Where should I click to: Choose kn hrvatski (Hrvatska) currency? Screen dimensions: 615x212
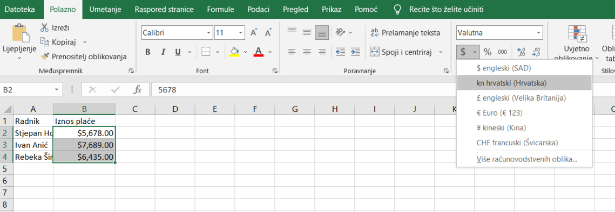click(x=524, y=83)
